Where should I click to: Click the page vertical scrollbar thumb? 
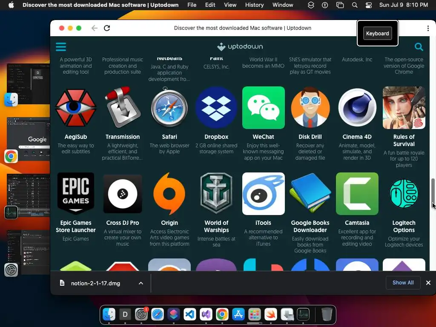(x=433, y=192)
